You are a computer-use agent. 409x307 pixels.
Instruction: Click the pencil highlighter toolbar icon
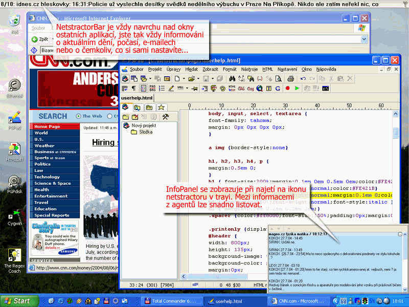(x=171, y=89)
